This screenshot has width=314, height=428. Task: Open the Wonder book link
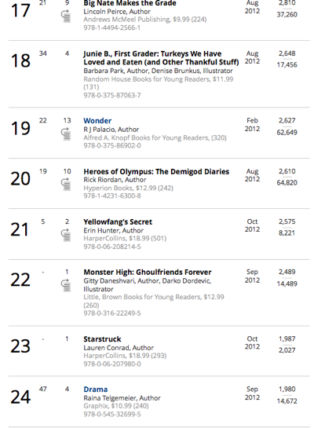pyautogui.click(x=97, y=121)
